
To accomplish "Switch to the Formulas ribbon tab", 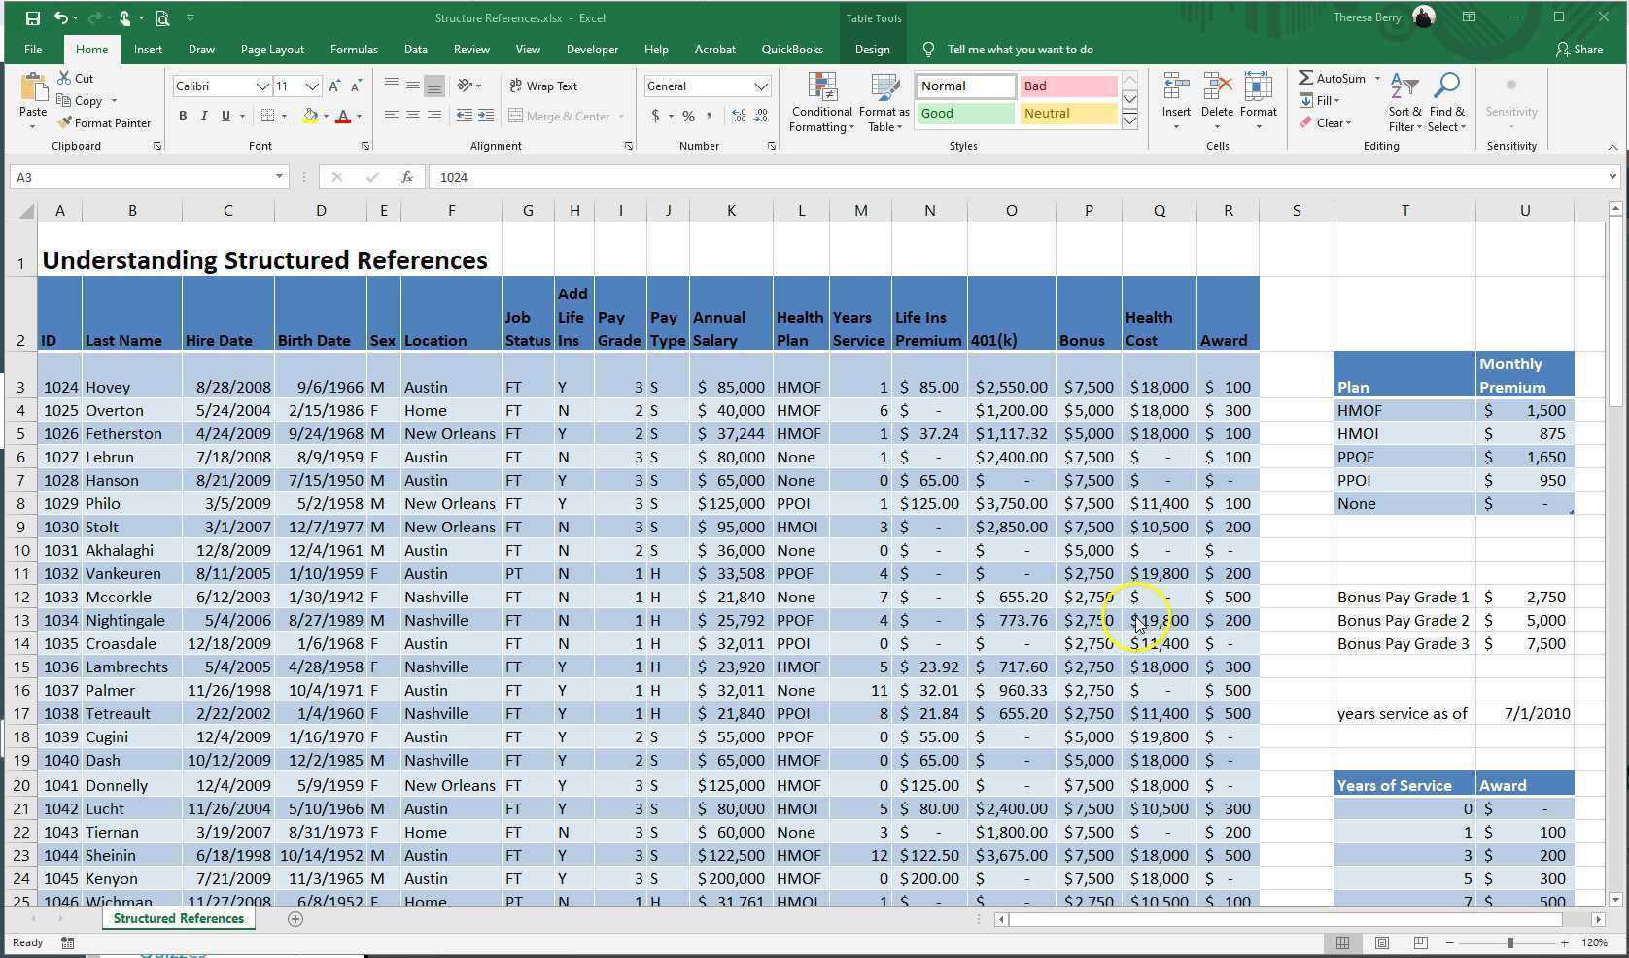I will pyautogui.click(x=354, y=49).
